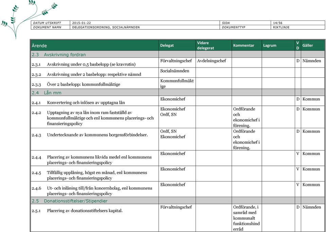Select row 2.4.4 Placering av likvida medel
This screenshot has width=326, height=232.
[177, 158]
